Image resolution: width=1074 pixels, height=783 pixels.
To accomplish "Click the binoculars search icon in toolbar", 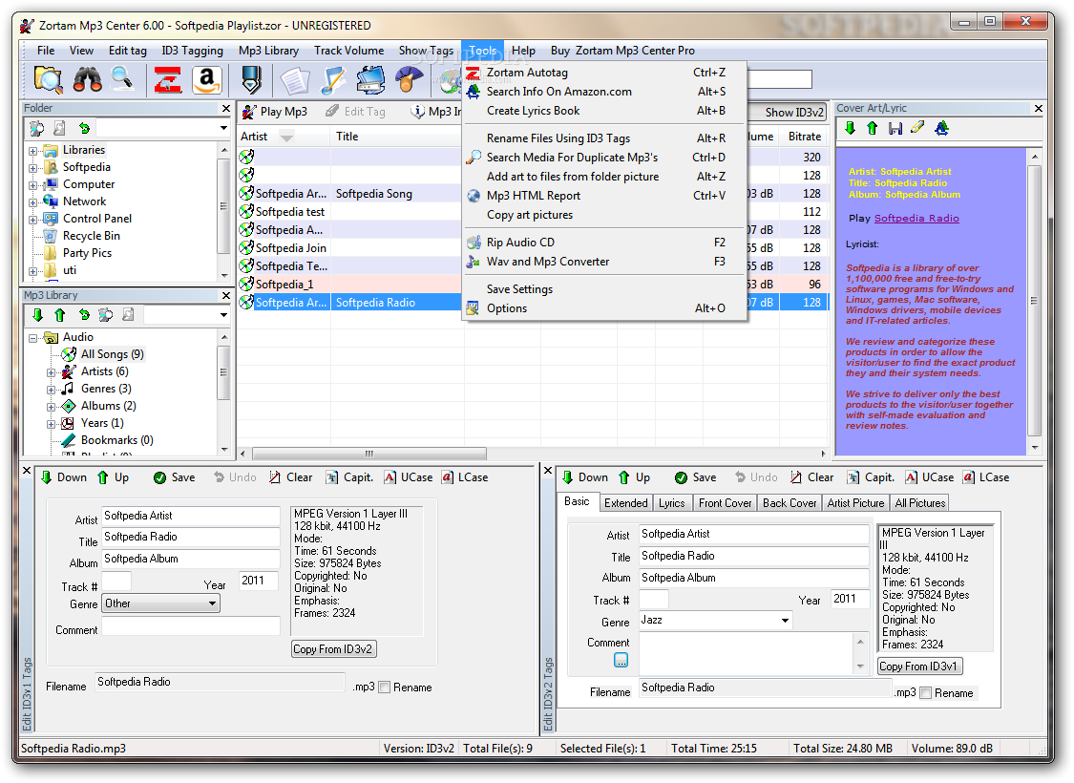I will pos(88,79).
